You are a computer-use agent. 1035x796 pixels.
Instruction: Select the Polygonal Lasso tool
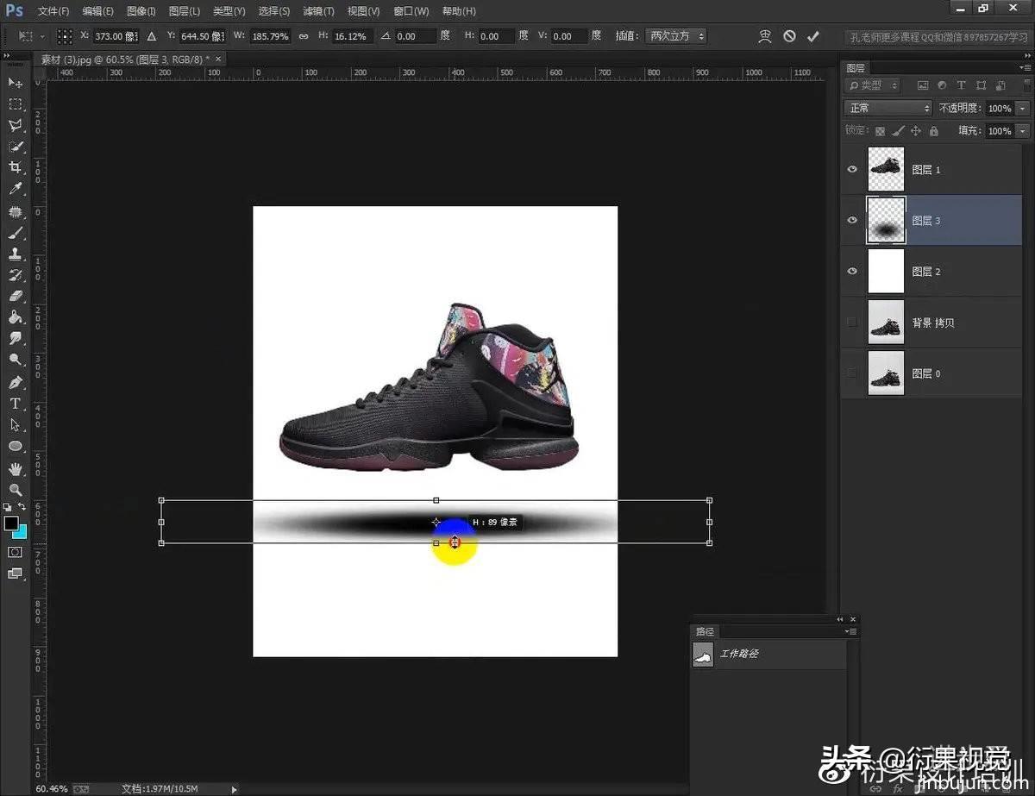point(16,125)
